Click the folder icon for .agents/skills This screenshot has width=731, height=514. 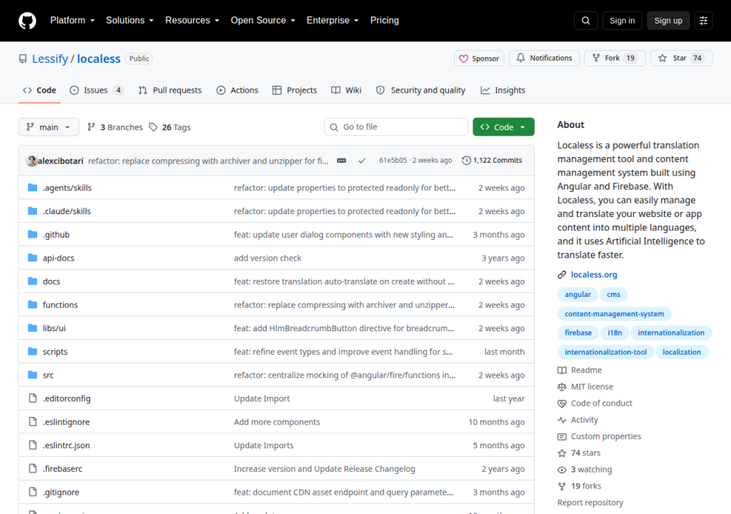32,188
